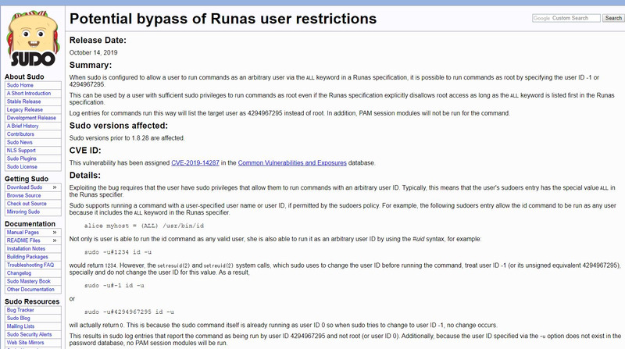Click the alice myhost sudoers example
This screenshot has width=625, height=349.
[x=144, y=226]
